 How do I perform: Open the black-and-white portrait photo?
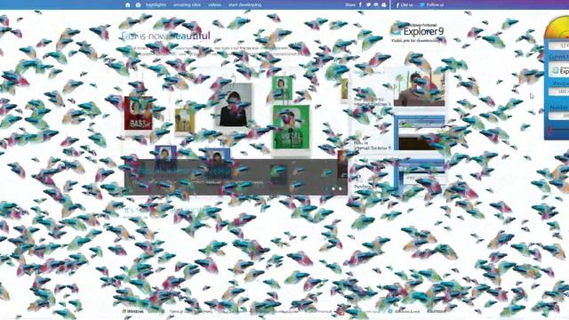coord(234,105)
